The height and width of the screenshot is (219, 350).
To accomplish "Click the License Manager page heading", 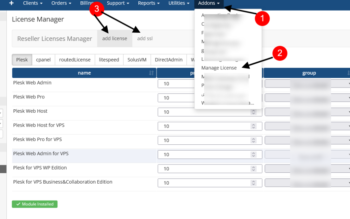I will point(38,19).
